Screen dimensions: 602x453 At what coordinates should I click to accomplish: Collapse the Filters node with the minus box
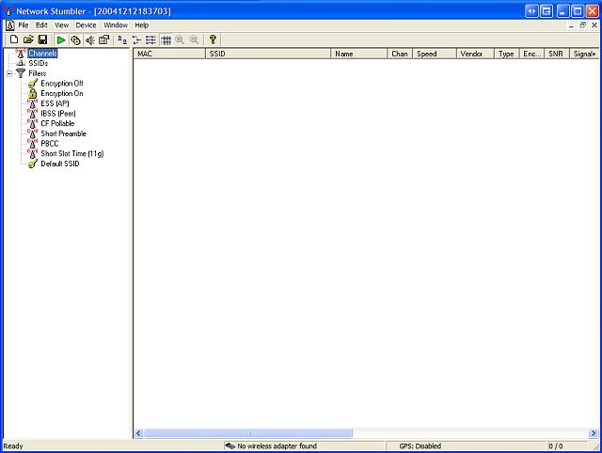(x=9, y=73)
